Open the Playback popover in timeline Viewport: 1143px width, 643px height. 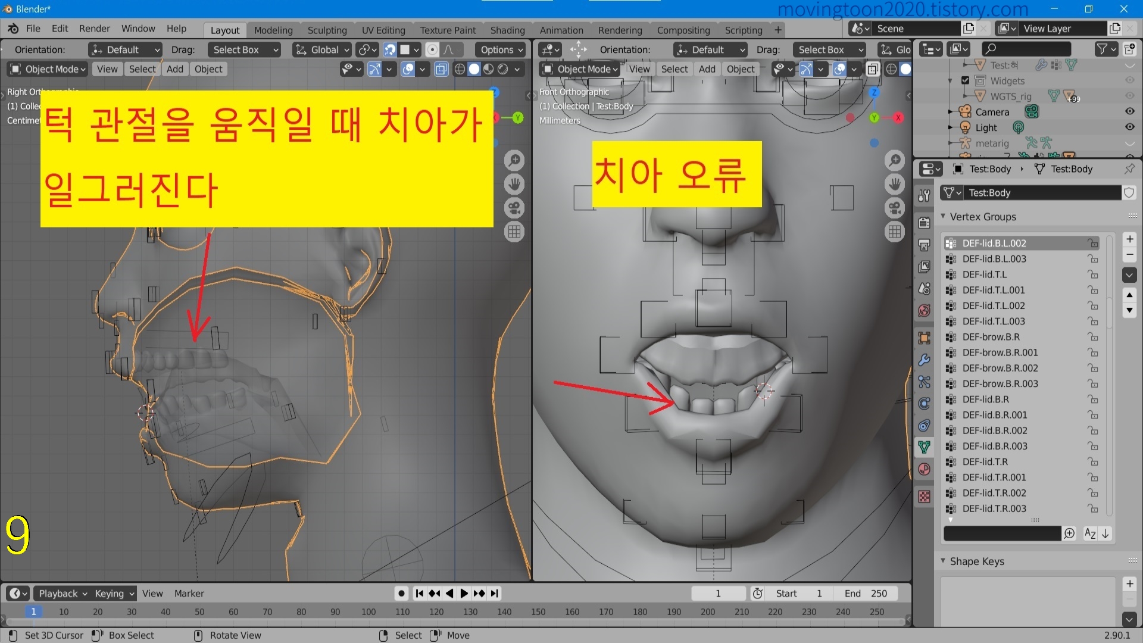63,594
